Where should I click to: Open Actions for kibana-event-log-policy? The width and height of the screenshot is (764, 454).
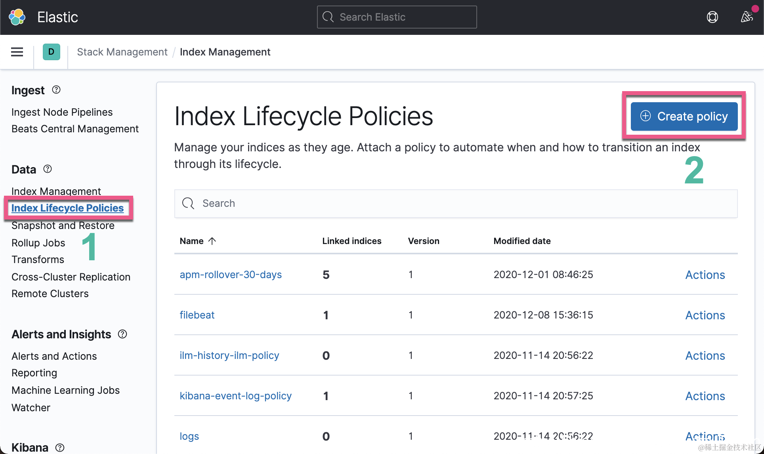[705, 396]
